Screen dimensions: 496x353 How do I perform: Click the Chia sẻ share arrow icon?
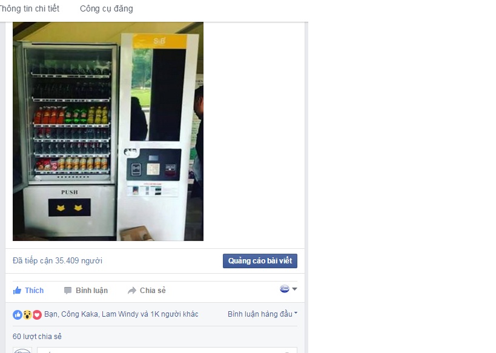[132, 291]
